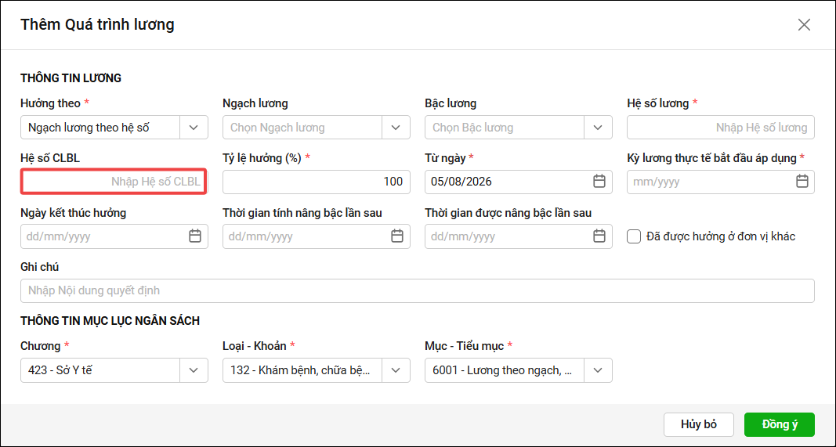
Task: Close the Thêm Quá trình lương dialog
Action: [804, 24]
